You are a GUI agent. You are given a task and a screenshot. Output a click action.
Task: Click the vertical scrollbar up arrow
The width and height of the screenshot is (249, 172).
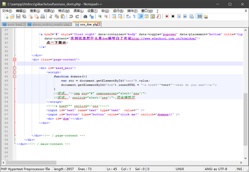[245, 30]
